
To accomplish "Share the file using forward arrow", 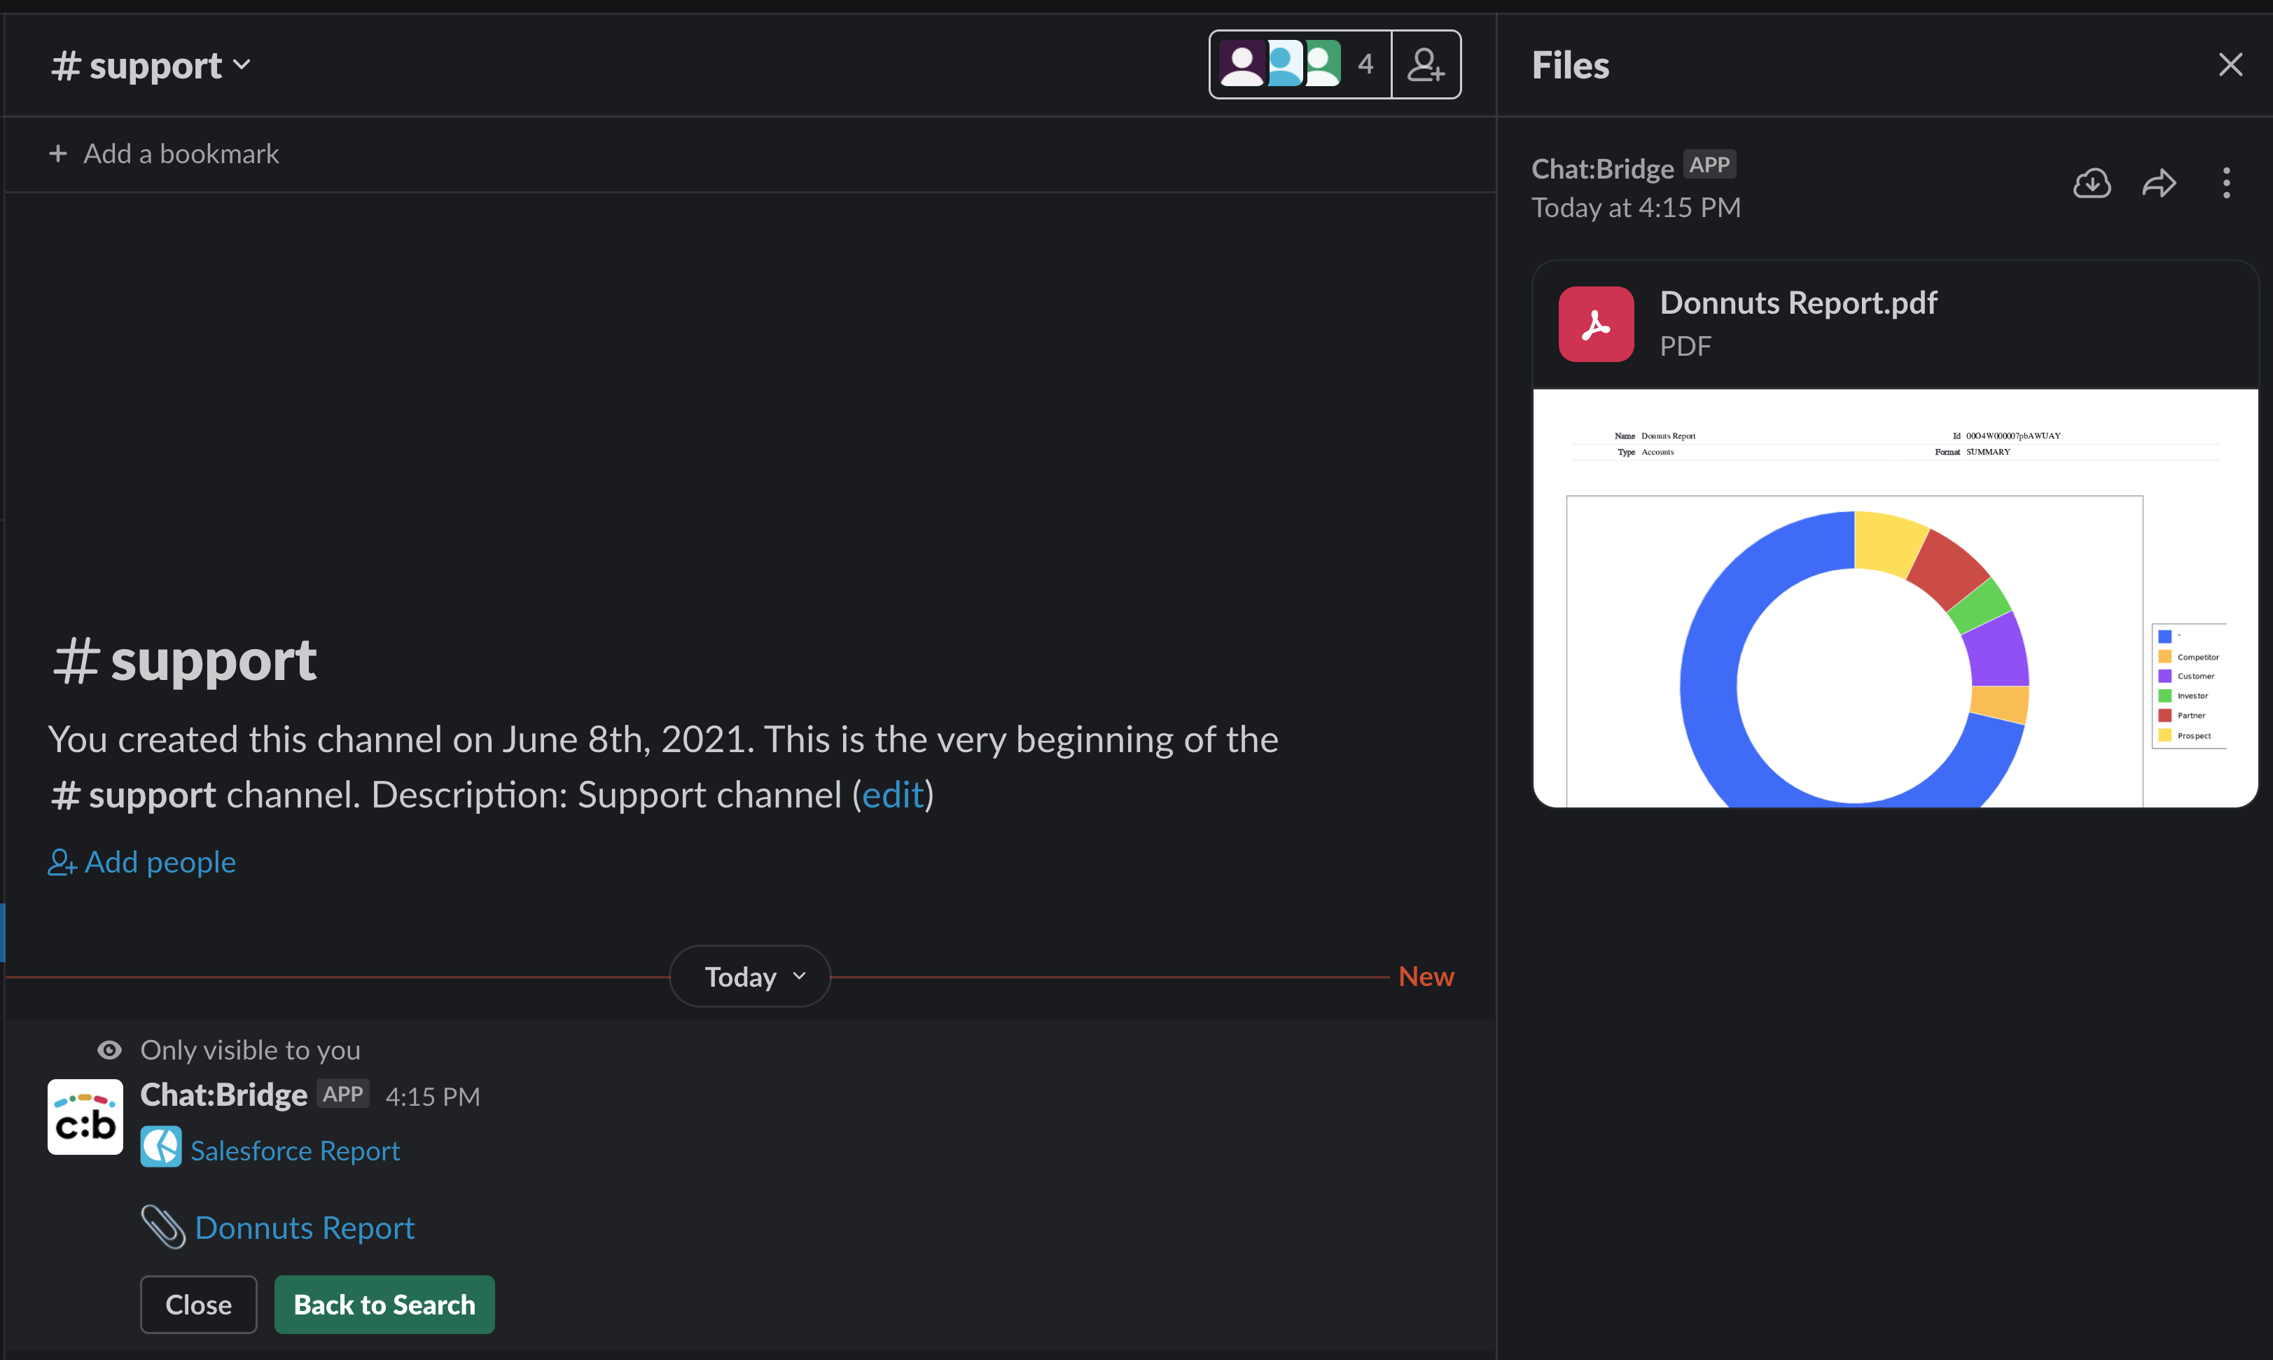I will (x=2158, y=183).
